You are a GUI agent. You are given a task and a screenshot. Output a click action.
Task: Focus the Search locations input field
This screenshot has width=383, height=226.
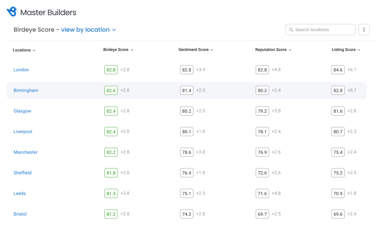coord(320,30)
